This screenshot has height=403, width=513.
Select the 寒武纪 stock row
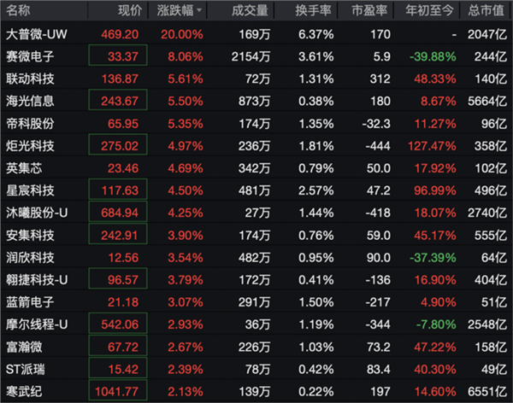pos(256,391)
